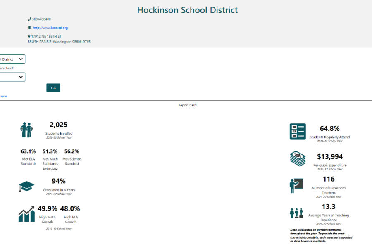Click the Report Card heading
The image size is (372, 246).
[x=187, y=105]
